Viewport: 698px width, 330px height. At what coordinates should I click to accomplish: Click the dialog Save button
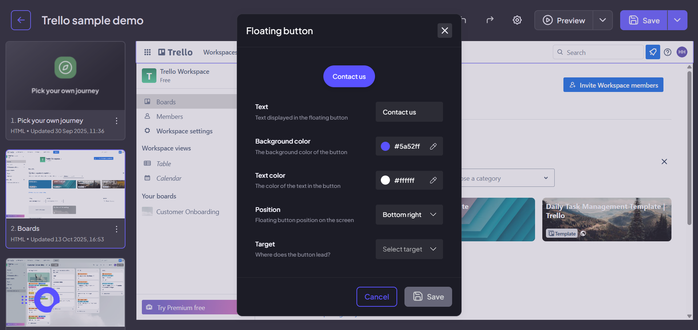tap(428, 297)
